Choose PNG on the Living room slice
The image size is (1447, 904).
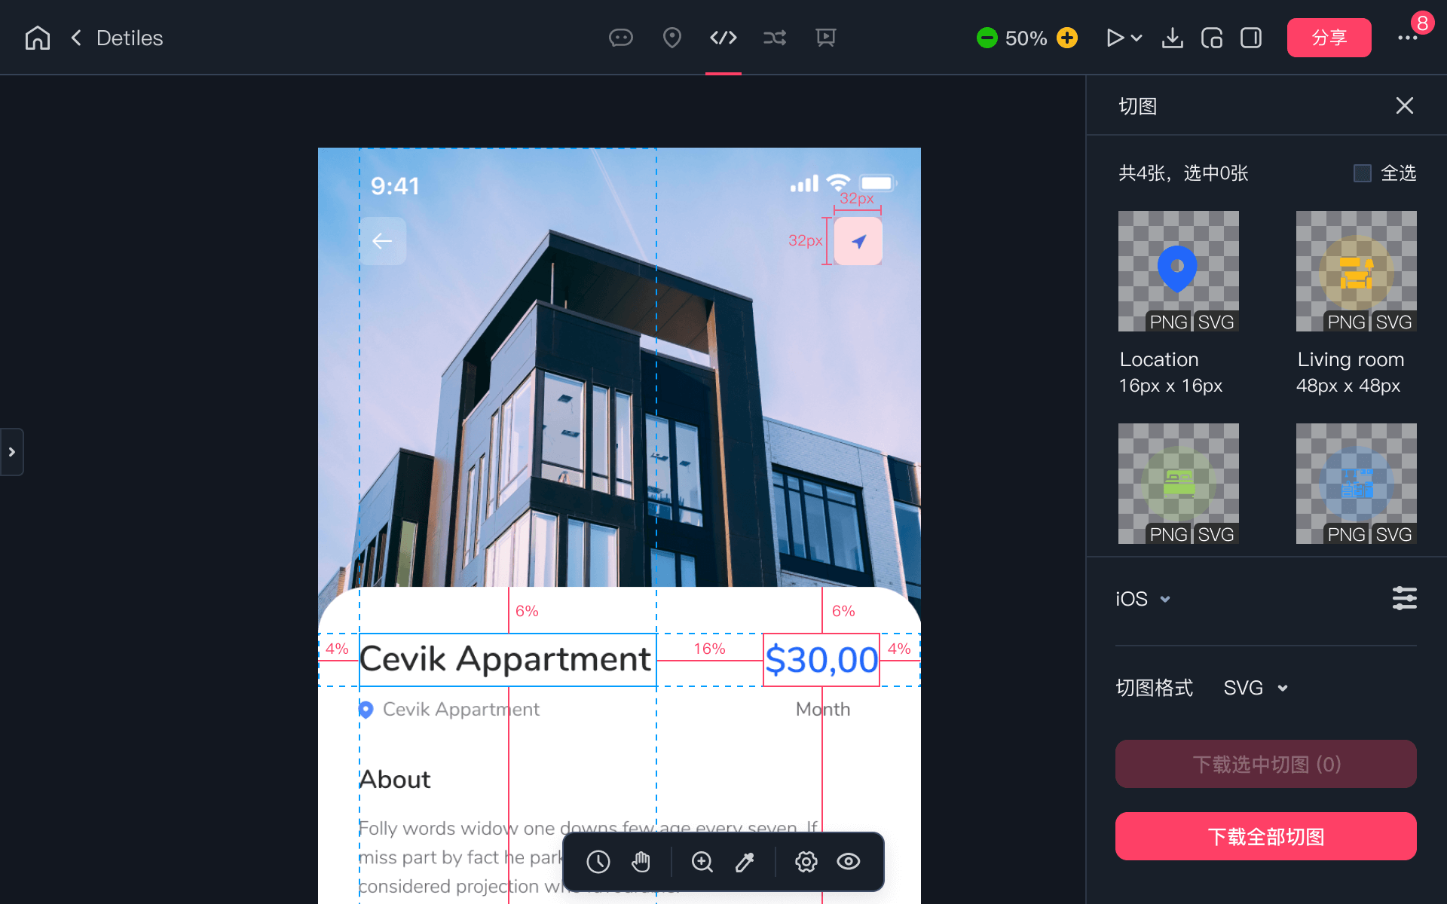pyautogui.click(x=1346, y=322)
